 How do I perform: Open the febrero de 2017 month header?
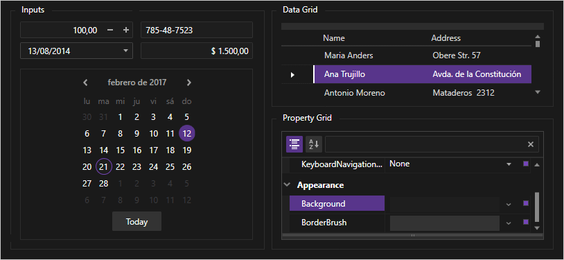[137, 83]
